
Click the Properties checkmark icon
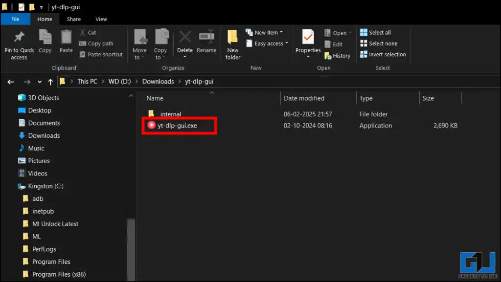point(308,37)
